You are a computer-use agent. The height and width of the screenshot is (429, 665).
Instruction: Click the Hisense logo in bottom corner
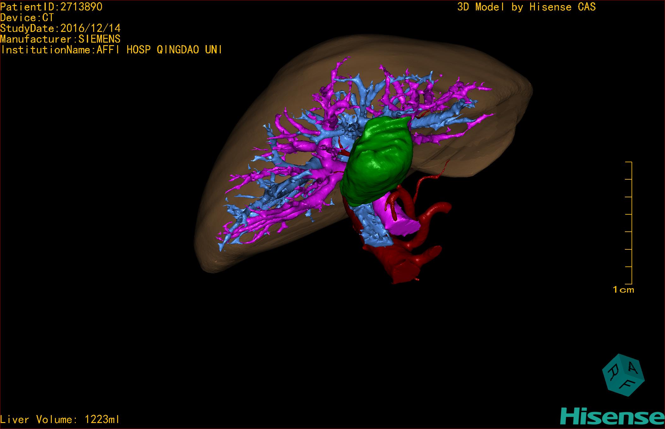612,416
